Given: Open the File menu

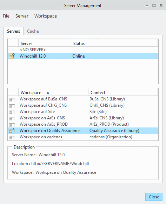Looking at the screenshot, I should [x=6, y=16].
